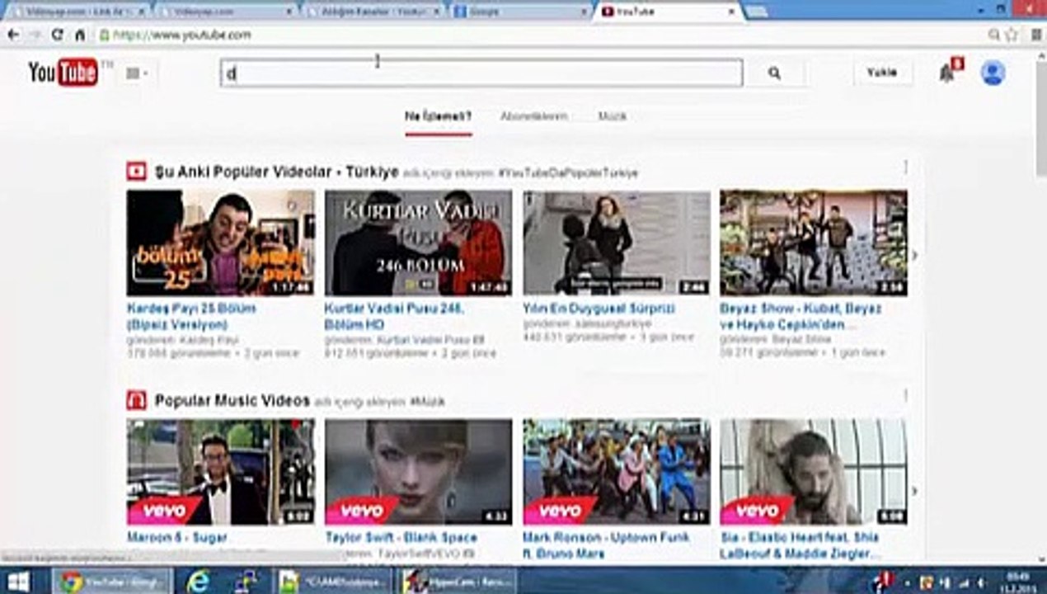Open Taylor Swift Blank Space thumbnail

(418, 472)
